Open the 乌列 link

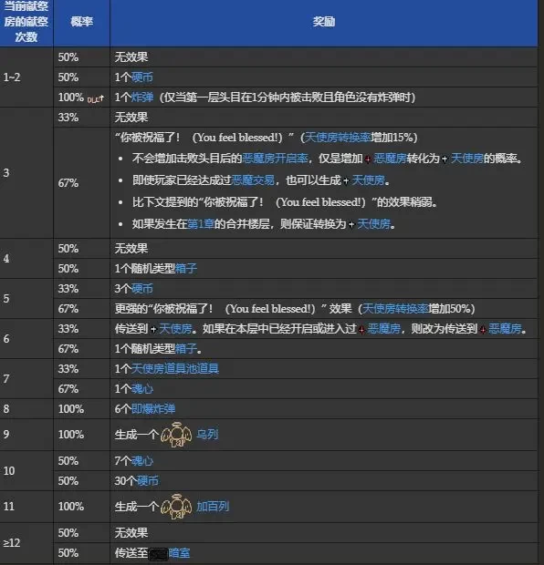click(x=207, y=435)
